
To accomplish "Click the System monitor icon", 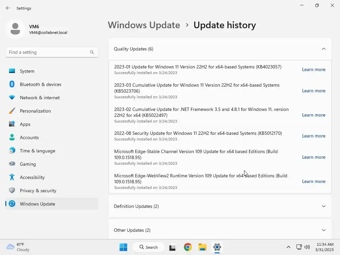I will [12, 71].
